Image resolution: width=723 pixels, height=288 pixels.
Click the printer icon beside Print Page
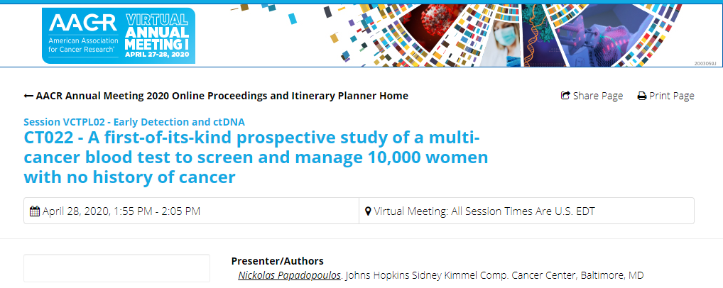(642, 96)
